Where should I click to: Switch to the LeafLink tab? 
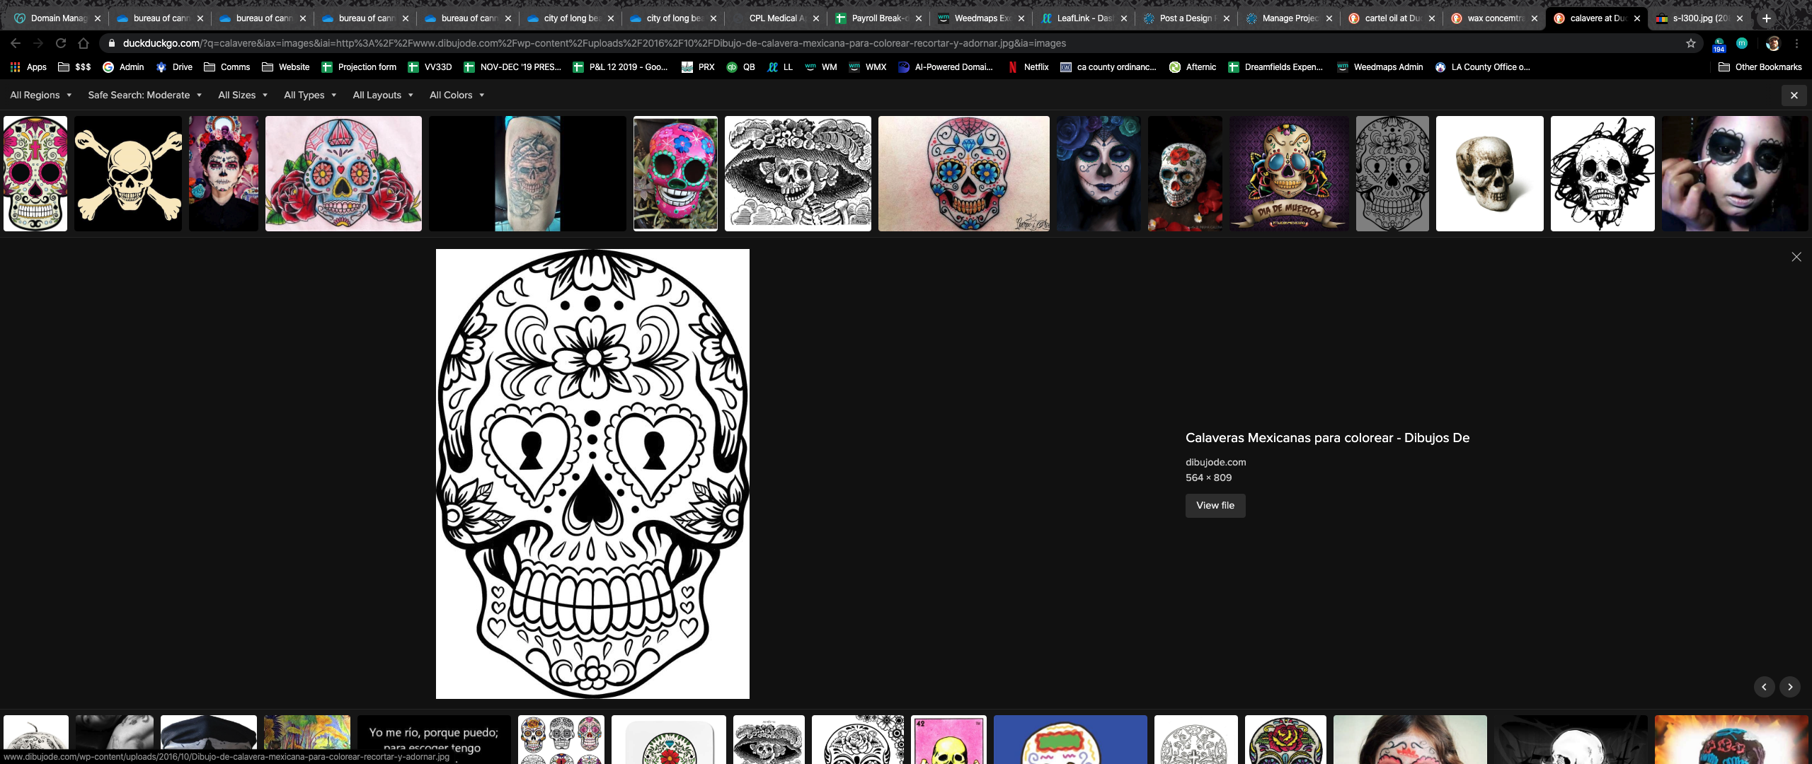pos(1083,18)
